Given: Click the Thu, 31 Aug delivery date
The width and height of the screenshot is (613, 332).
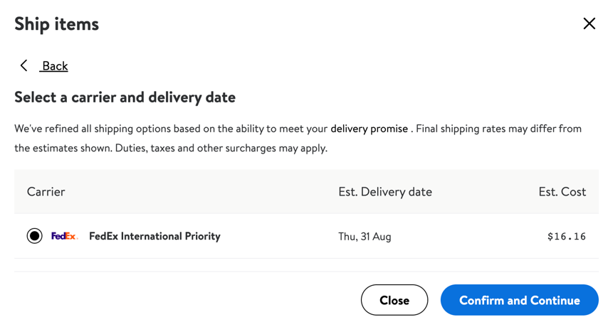Looking at the screenshot, I should (365, 237).
